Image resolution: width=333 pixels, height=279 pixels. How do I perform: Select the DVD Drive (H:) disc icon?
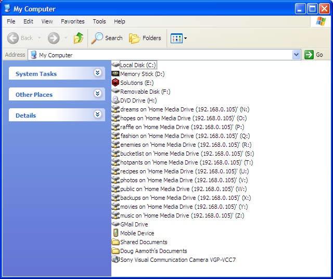pos(116,100)
